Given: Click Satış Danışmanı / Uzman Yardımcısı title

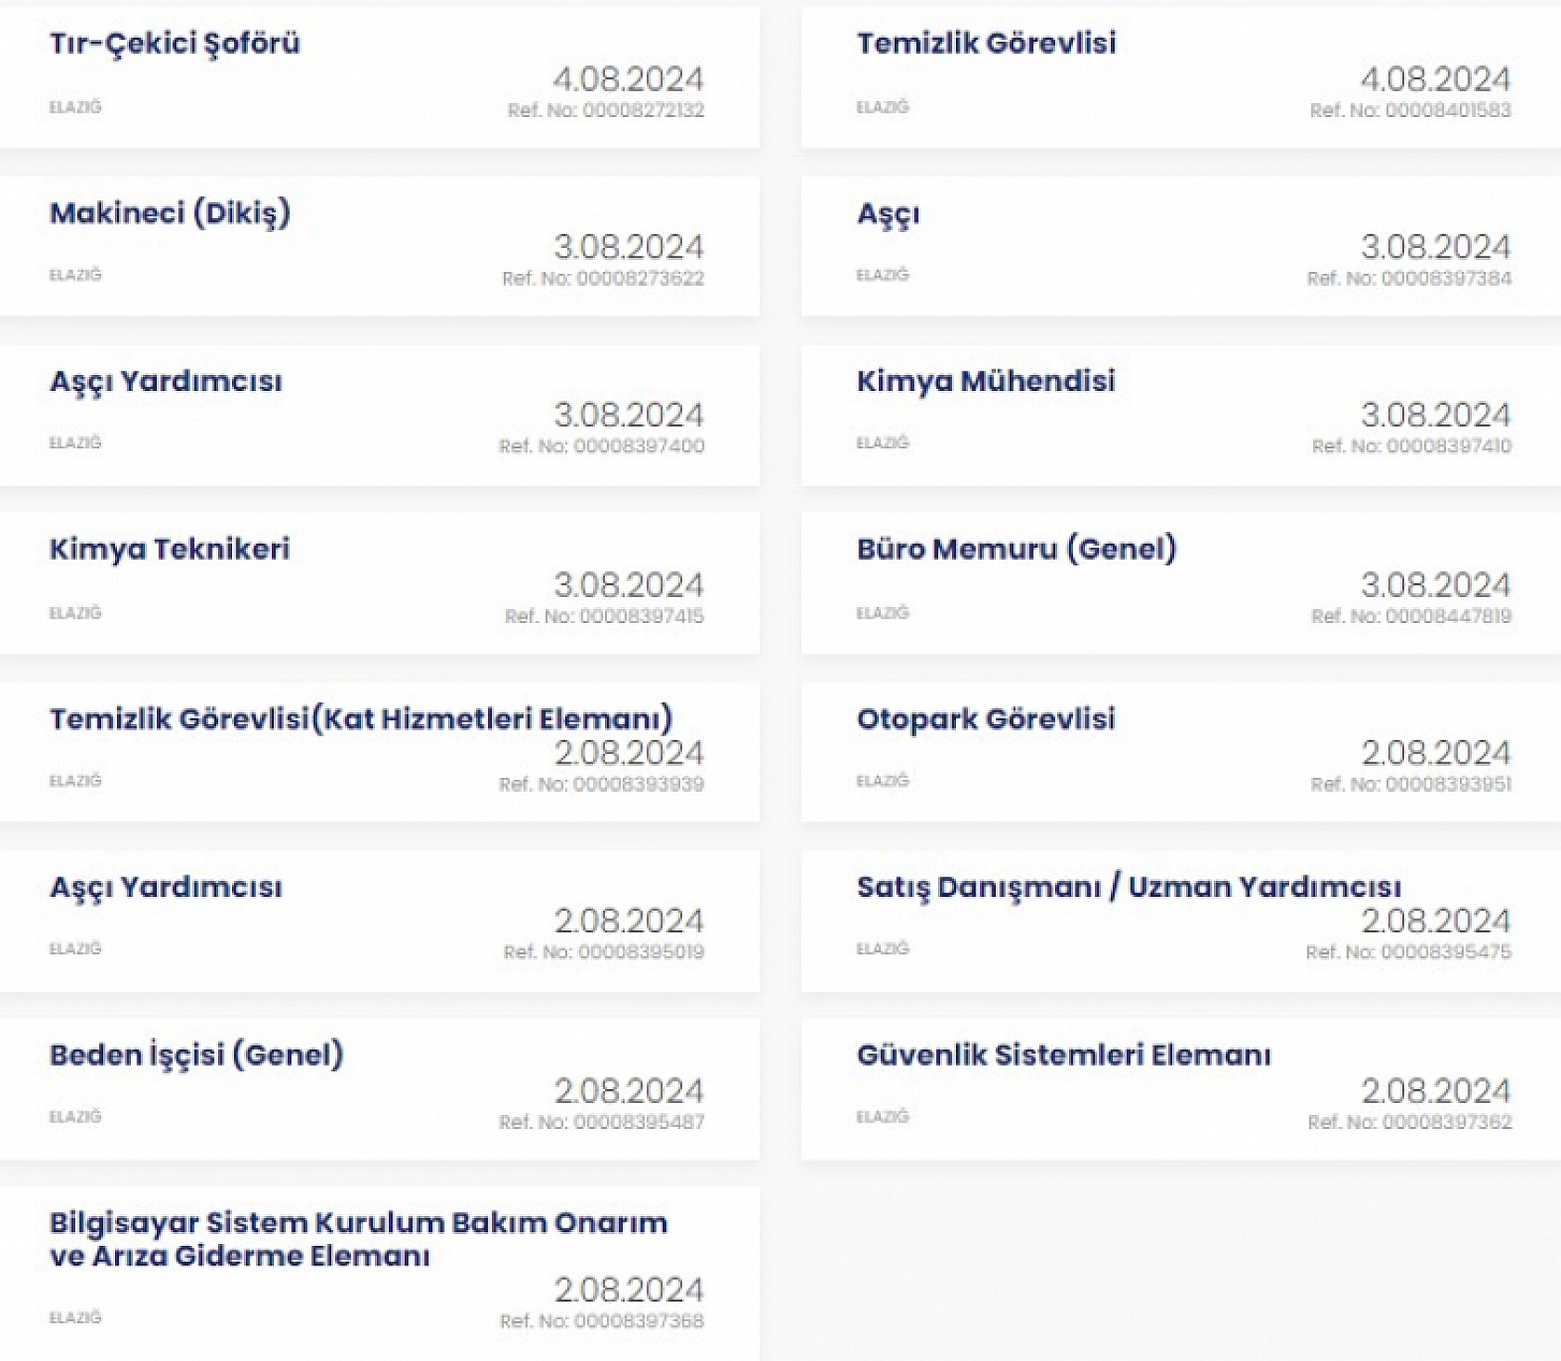Looking at the screenshot, I should [1129, 888].
